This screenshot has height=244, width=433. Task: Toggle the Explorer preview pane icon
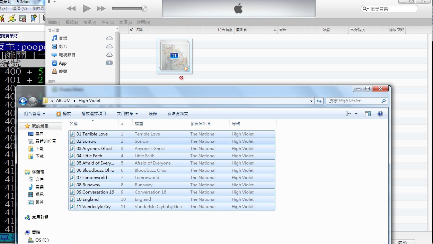[368, 114]
